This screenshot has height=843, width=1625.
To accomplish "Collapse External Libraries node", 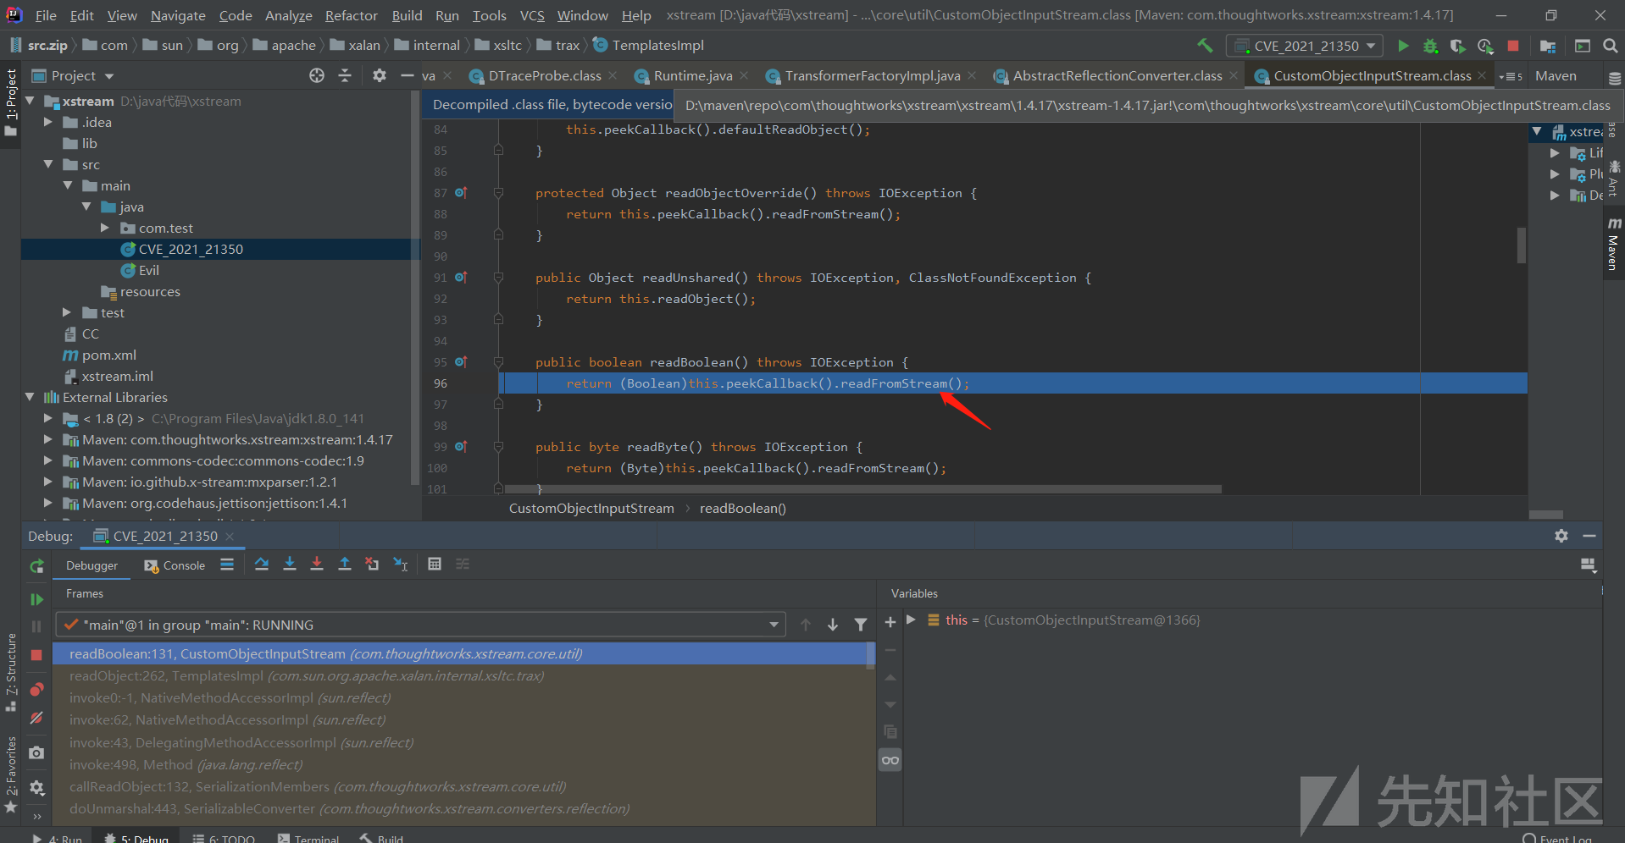I will 30,397.
